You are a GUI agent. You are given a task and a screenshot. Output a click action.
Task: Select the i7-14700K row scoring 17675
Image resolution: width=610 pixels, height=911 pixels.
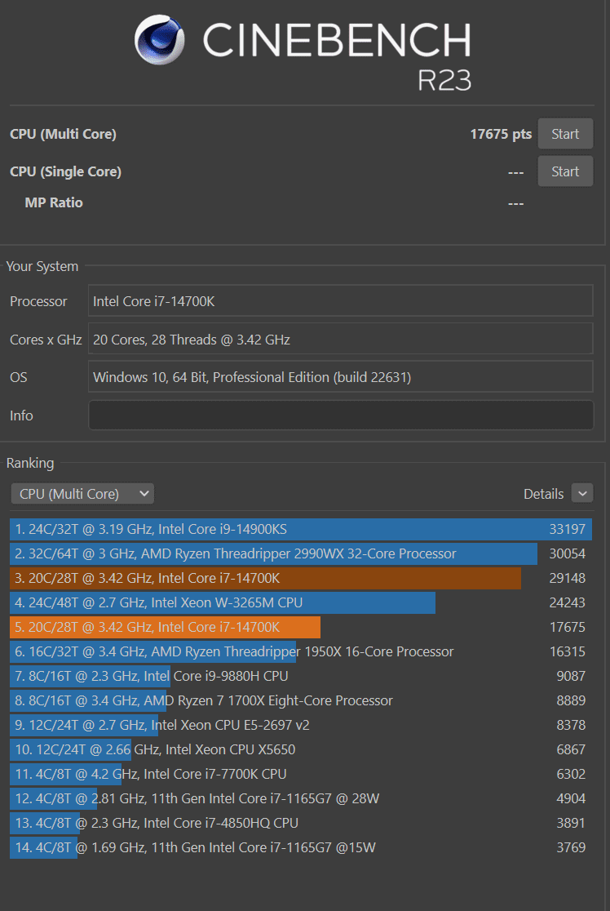[x=301, y=627]
